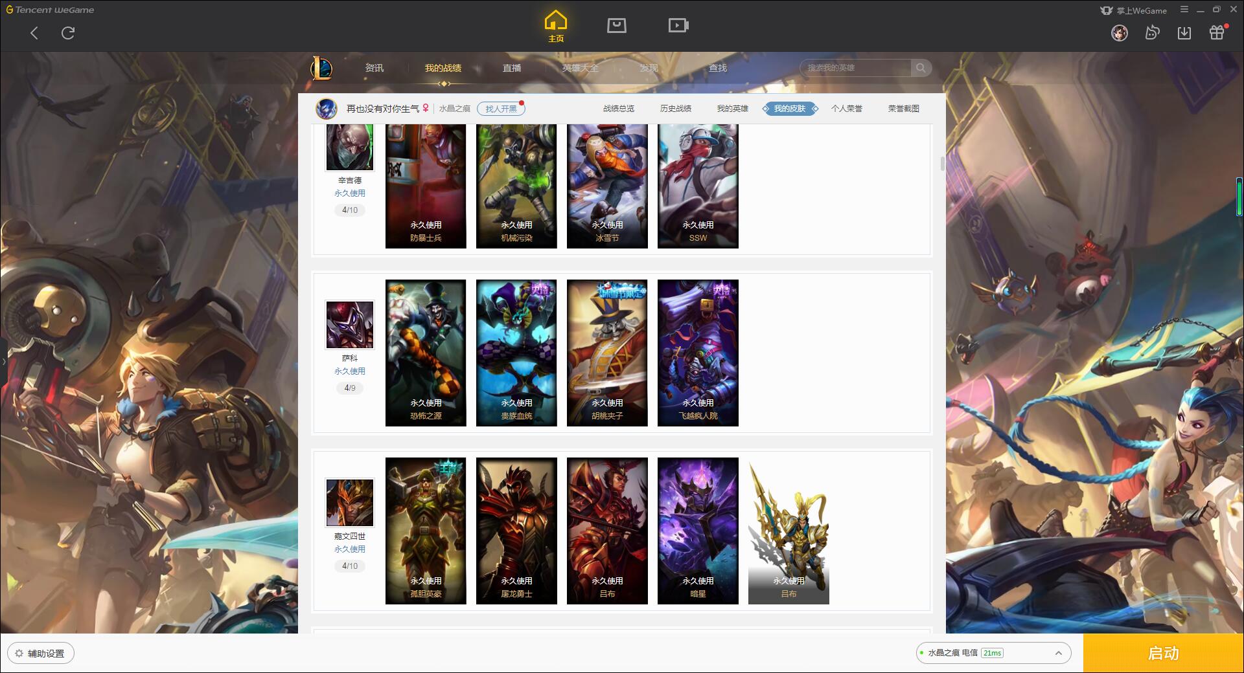This screenshot has height=673, width=1244.
Task: Open the 恐怖之源 skin card
Action: 426,353
